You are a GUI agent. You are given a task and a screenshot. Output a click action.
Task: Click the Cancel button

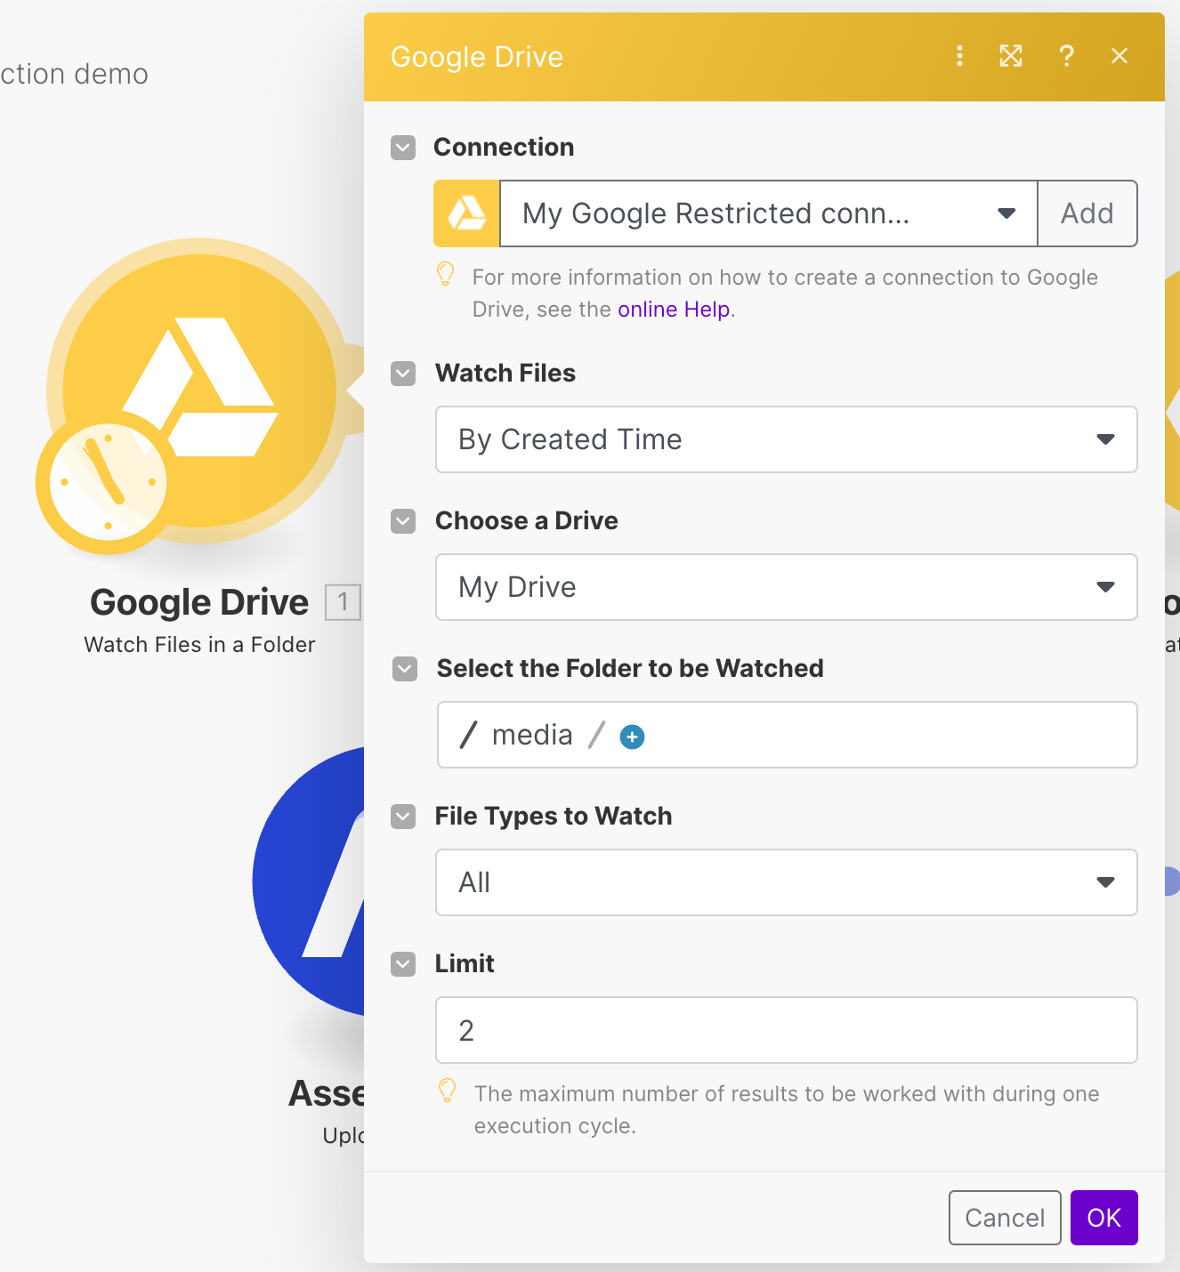(x=1005, y=1218)
